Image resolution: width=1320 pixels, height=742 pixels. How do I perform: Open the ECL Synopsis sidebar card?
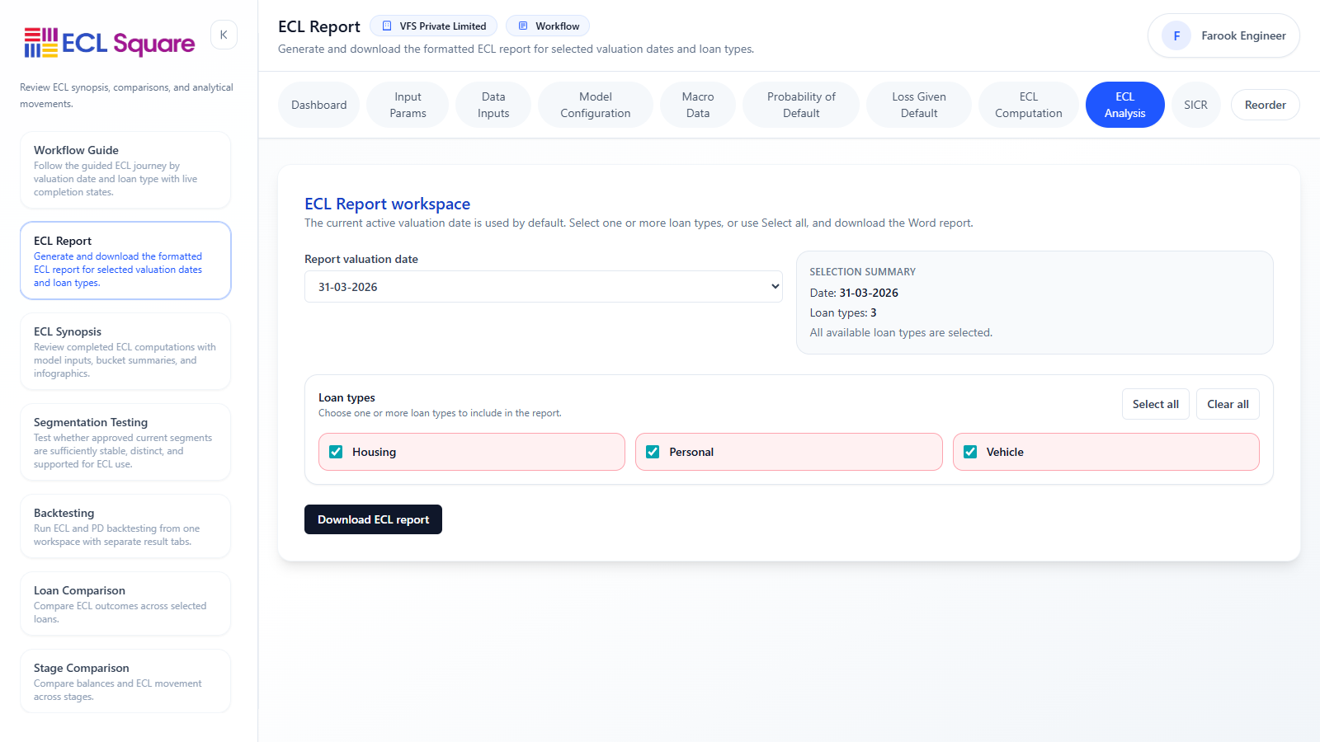125,351
